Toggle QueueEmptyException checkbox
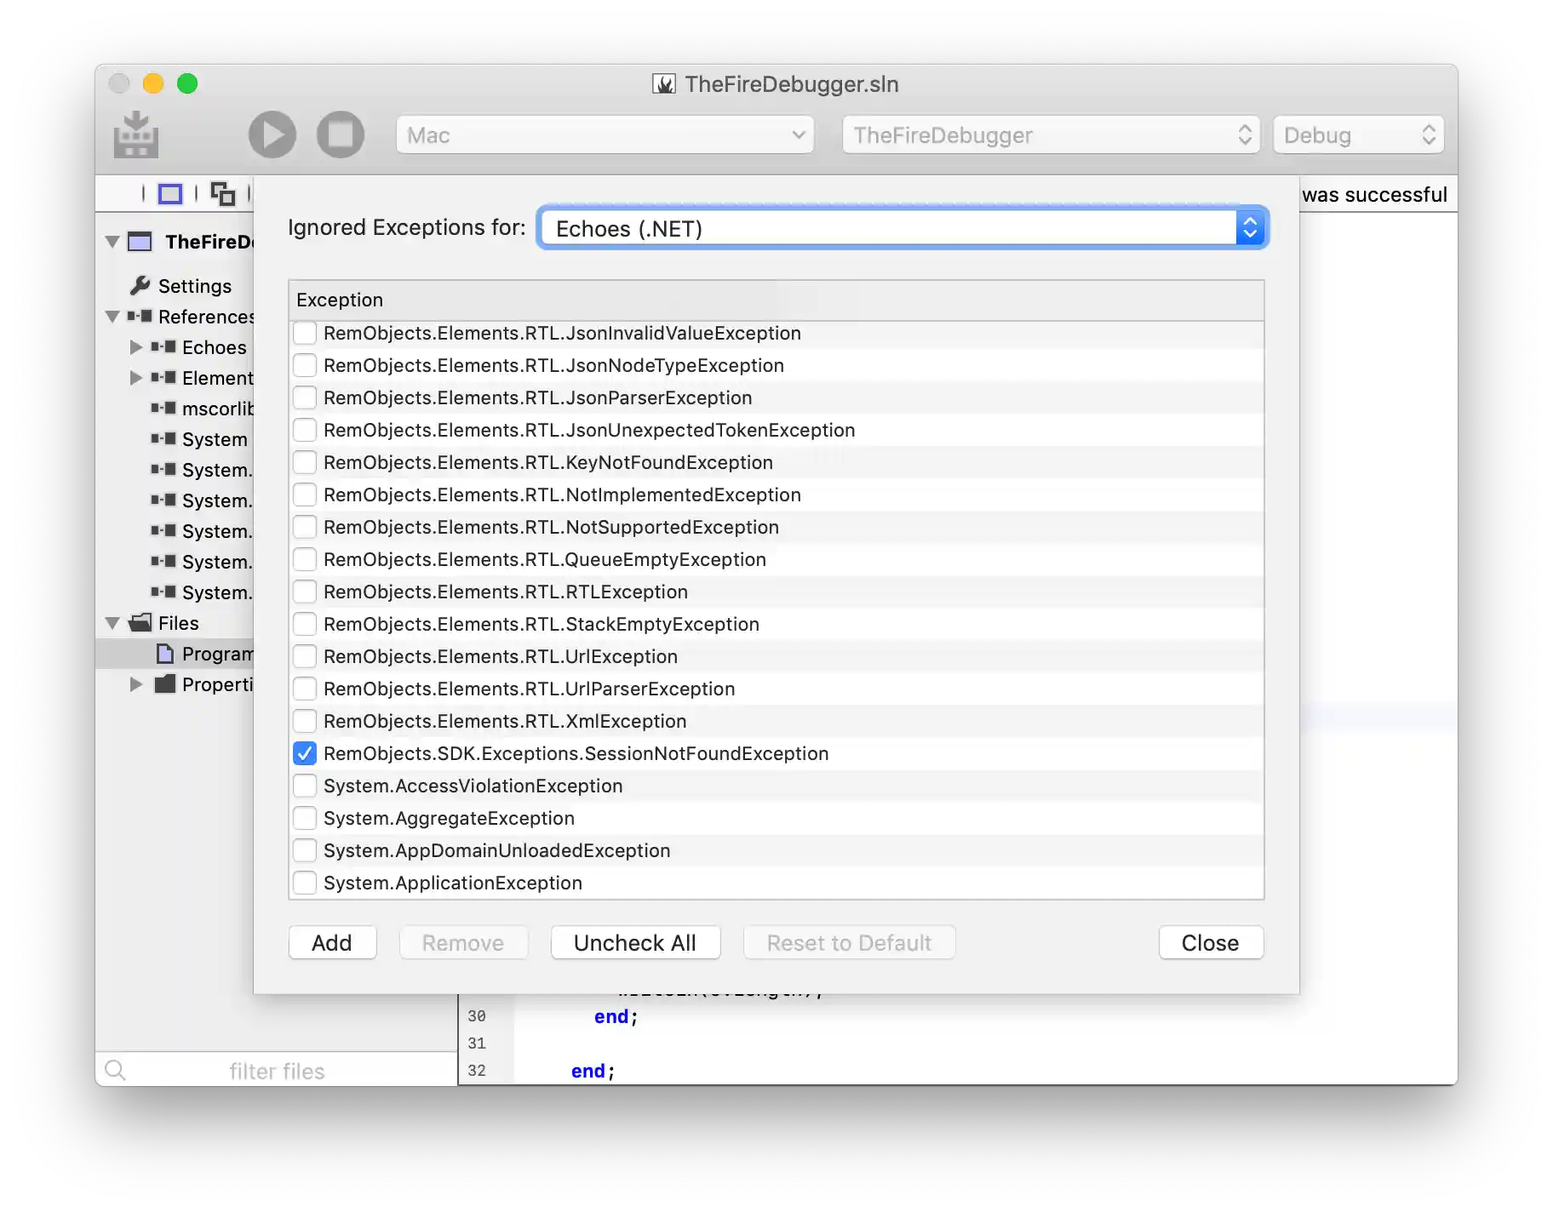Image resolution: width=1553 pixels, height=1212 pixels. coord(305,559)
